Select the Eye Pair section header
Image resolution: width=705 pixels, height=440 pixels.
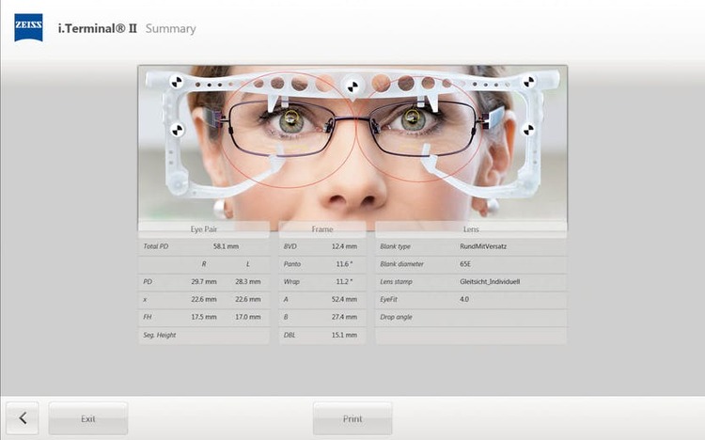point(204,228)
